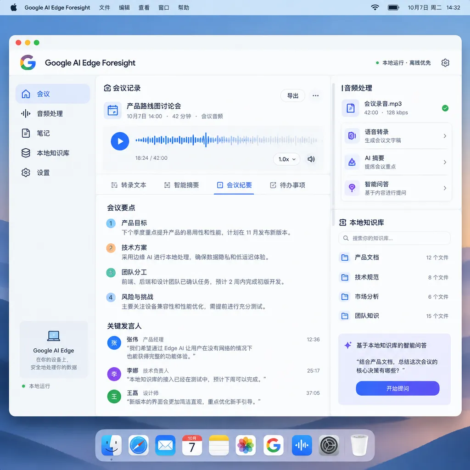Click the 李 speaker avatar
Viewport: 470px width, 470px height.
click(114, 374)
